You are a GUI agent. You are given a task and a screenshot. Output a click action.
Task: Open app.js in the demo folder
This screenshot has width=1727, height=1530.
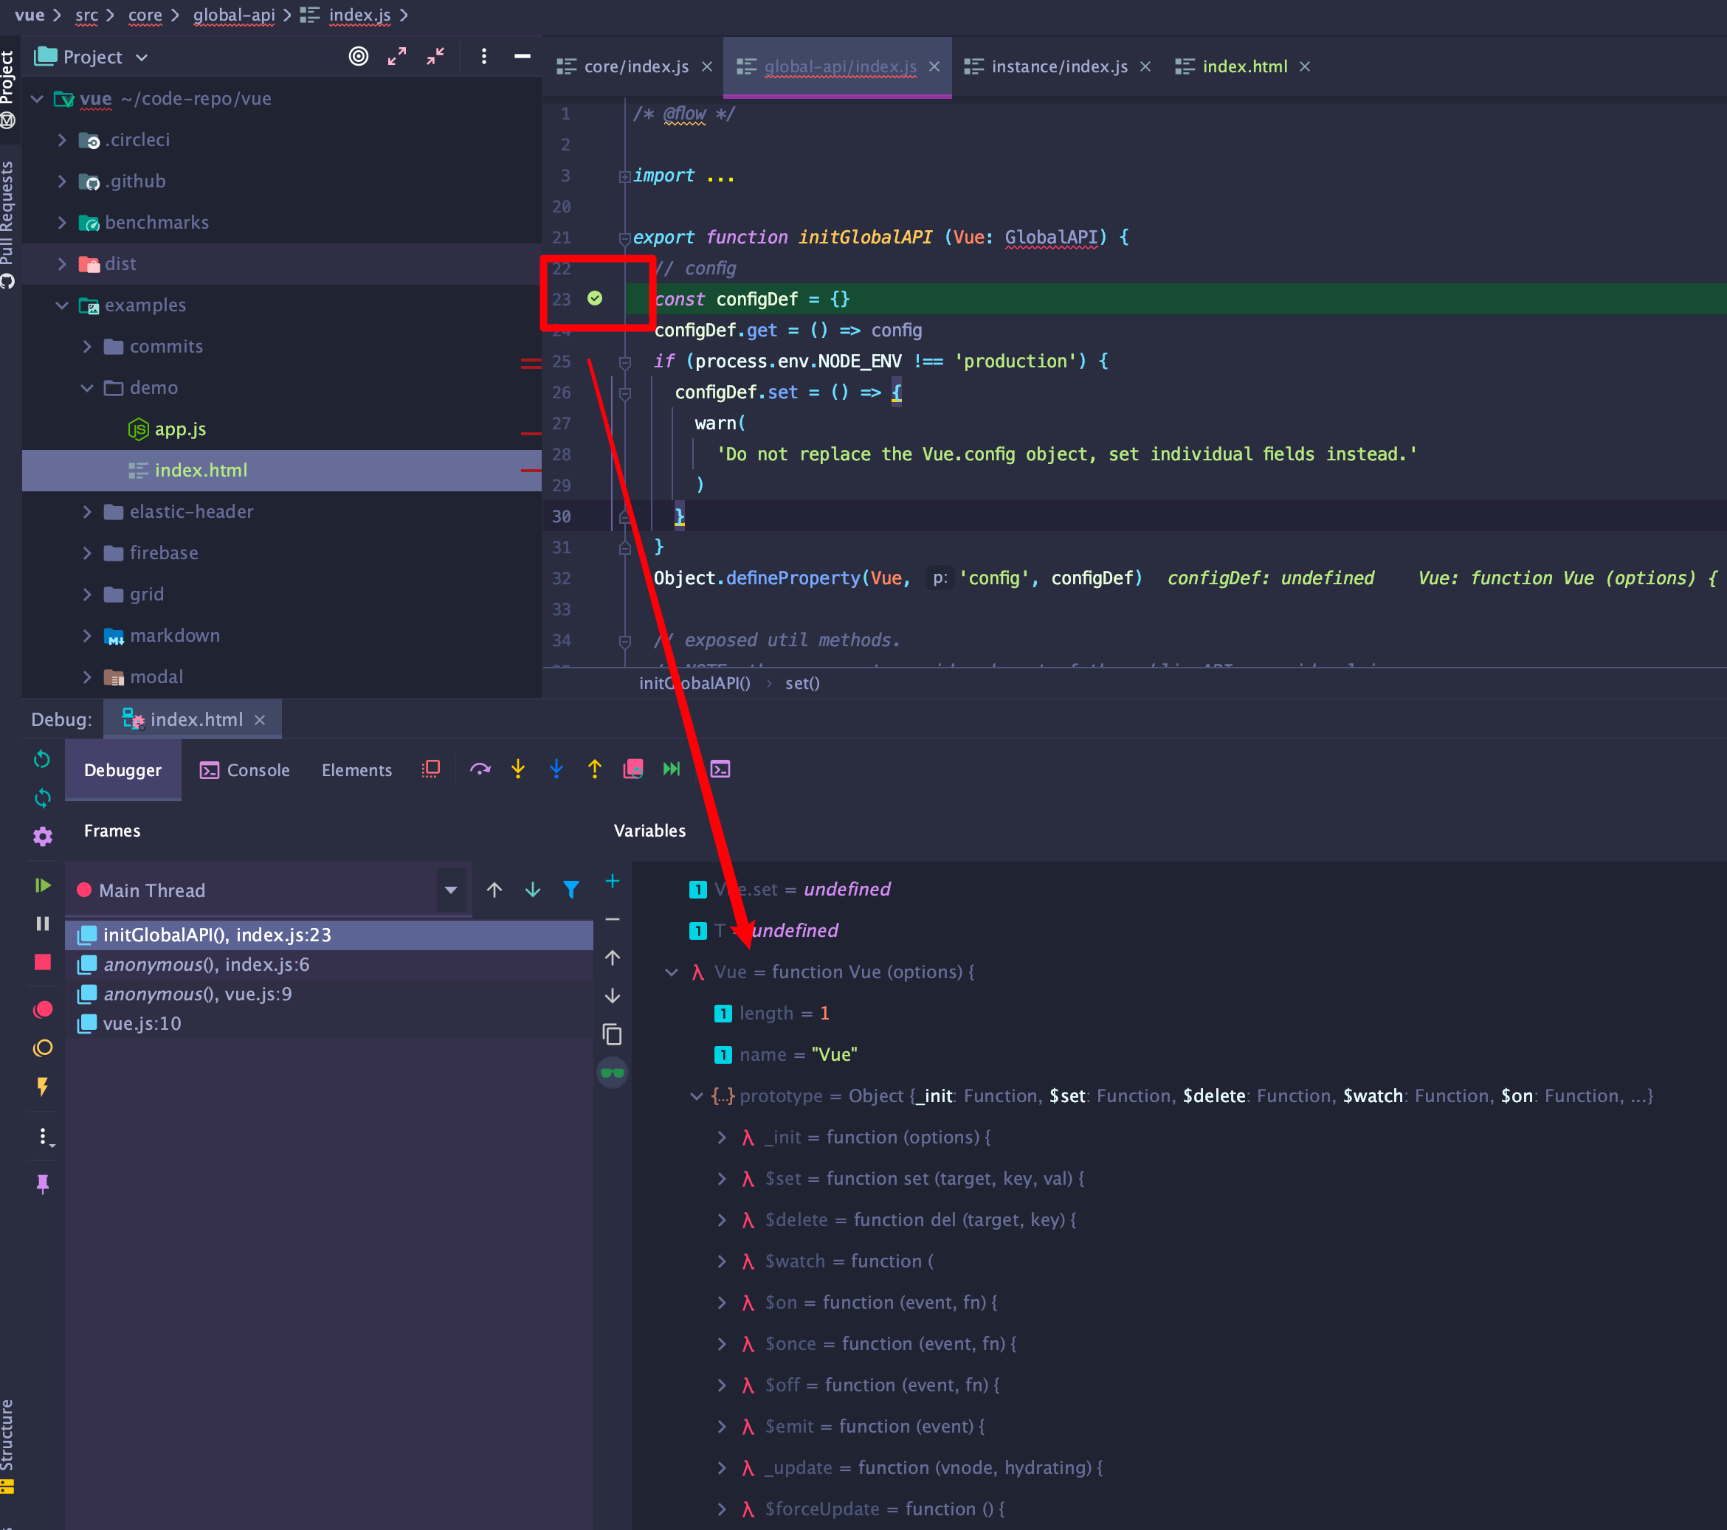pos(180,429)
